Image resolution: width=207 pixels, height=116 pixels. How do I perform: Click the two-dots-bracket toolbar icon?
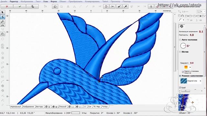[x=151, y=6]
